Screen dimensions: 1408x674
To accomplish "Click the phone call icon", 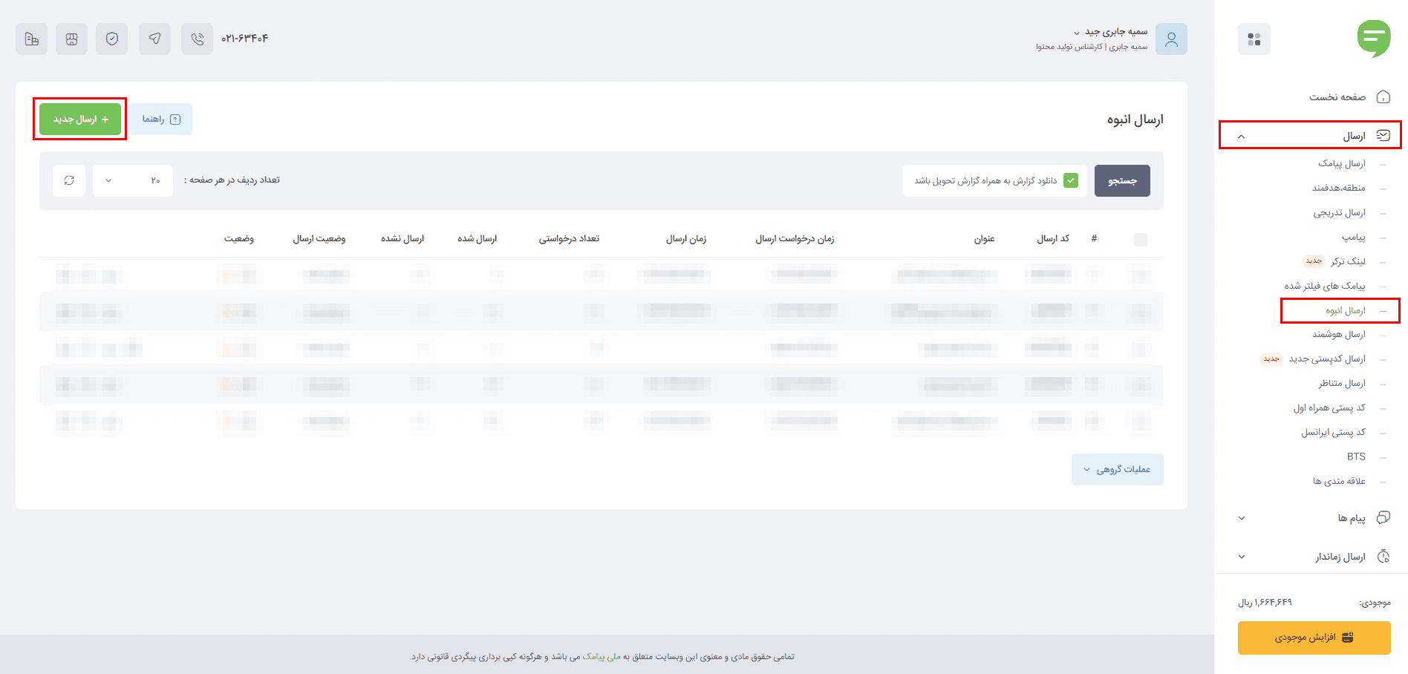I will pyautogui.click(x=197, y=39).
